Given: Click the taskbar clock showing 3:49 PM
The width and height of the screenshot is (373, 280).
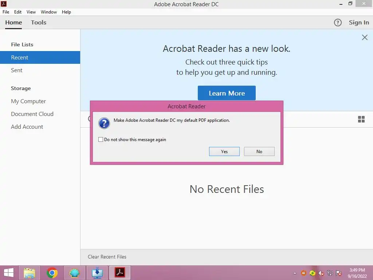Looking at the screenshot, I should coord(357,273).
